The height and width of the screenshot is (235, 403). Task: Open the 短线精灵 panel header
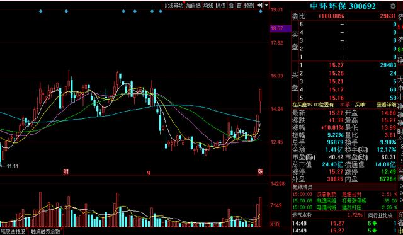click(303, 187)
